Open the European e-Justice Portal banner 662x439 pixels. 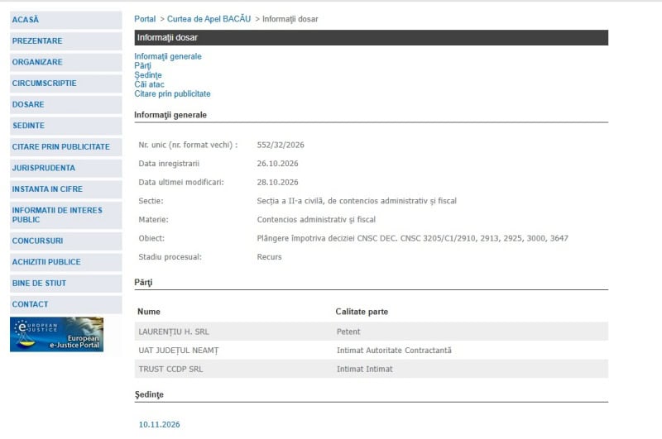tap(56, 334)
